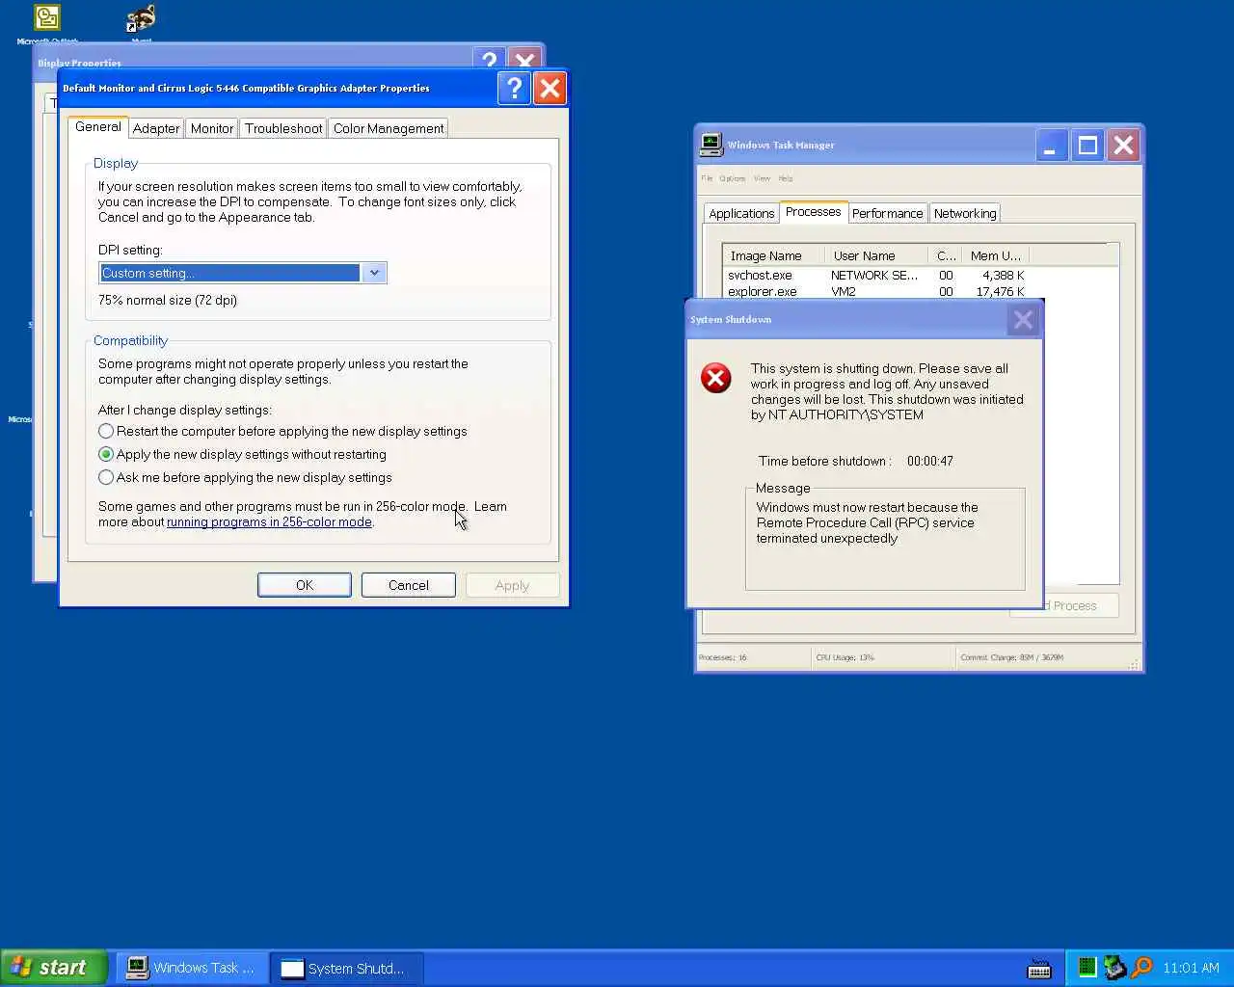Sort processes by Mem Usage column
Screen dimensions: 1234x987
point(996,255)
